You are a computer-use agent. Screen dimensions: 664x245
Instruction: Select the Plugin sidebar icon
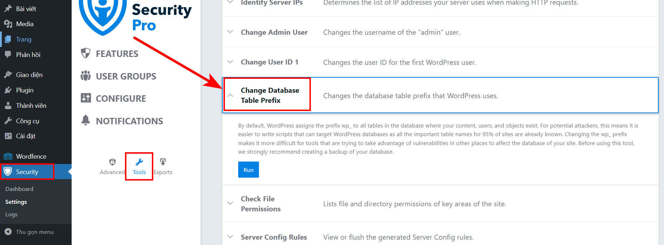8,90
